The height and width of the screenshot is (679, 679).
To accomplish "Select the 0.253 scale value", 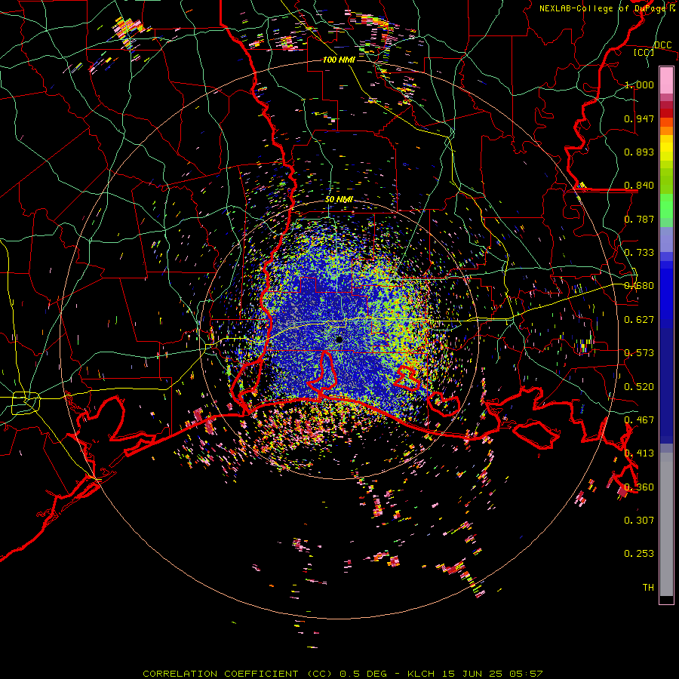I will pyautogui.click(x=639, y=554).
